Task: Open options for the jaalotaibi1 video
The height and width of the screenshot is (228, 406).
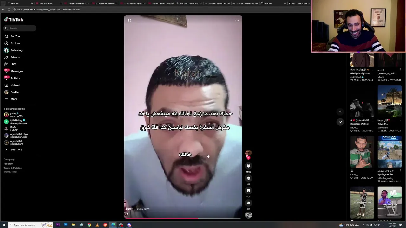Action: point(400,120)
